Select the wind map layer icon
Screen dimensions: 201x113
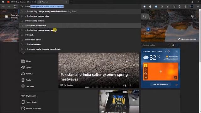146,78
